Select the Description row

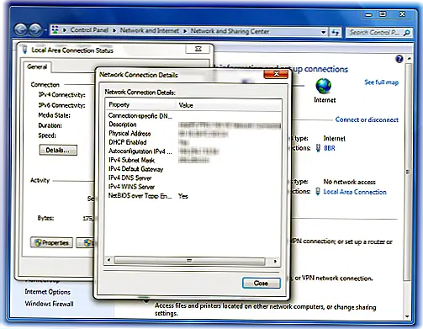coord(193,125)
